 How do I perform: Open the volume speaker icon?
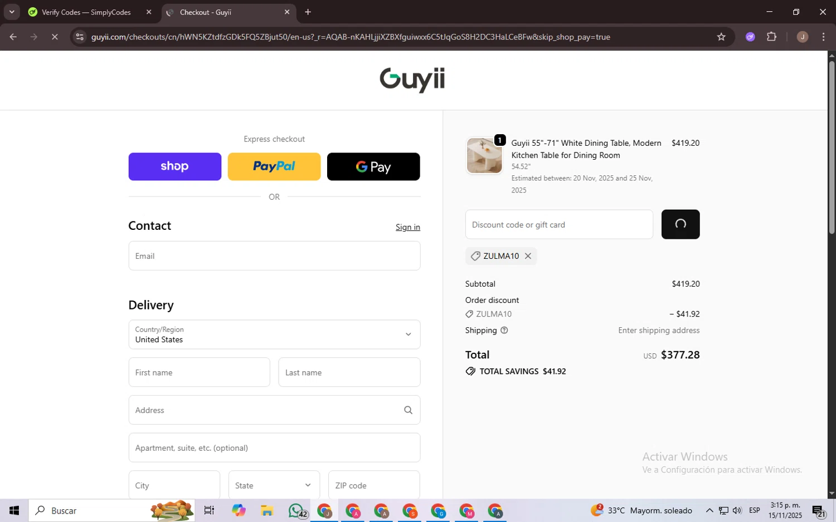coord(737,510)
